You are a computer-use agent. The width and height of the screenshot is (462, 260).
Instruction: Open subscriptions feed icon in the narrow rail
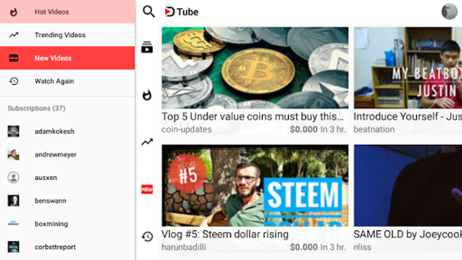pos(147,47)
